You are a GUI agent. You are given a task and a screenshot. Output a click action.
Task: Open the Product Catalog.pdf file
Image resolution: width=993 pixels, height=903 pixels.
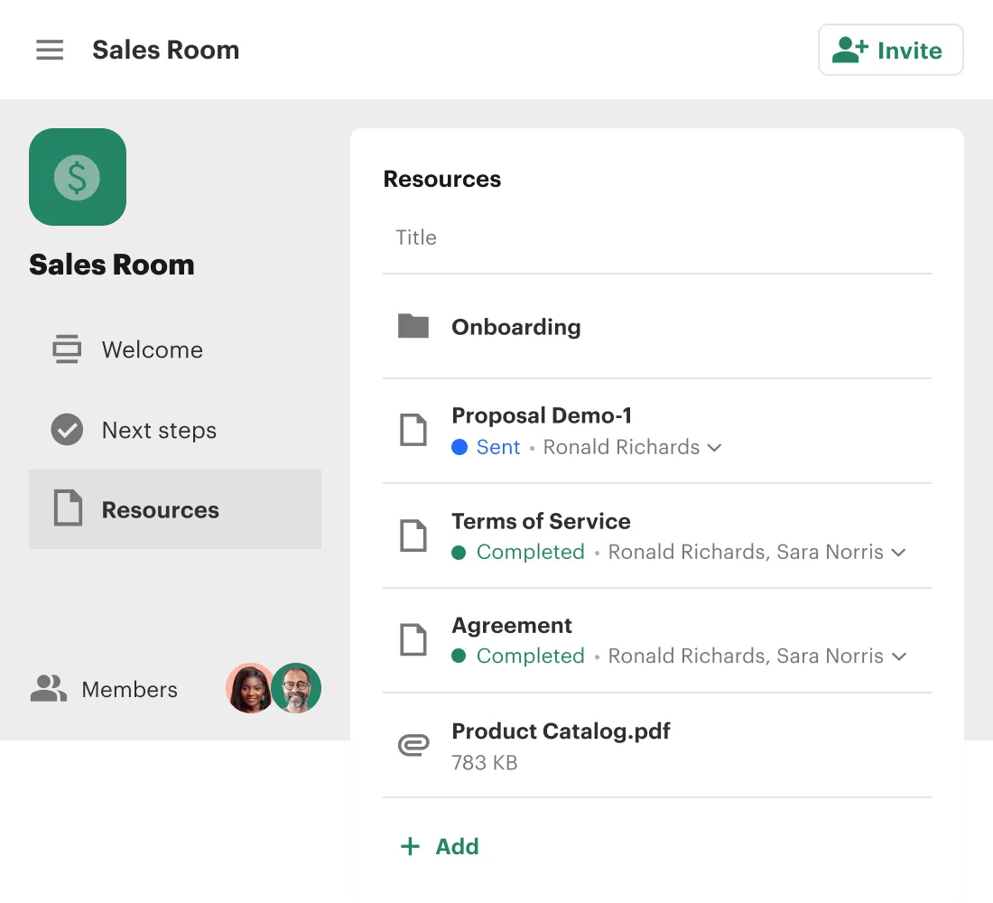561,731
